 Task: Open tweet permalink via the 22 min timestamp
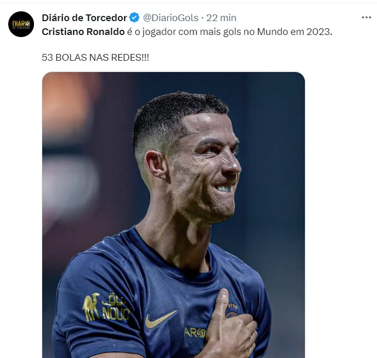coord(221,18)
